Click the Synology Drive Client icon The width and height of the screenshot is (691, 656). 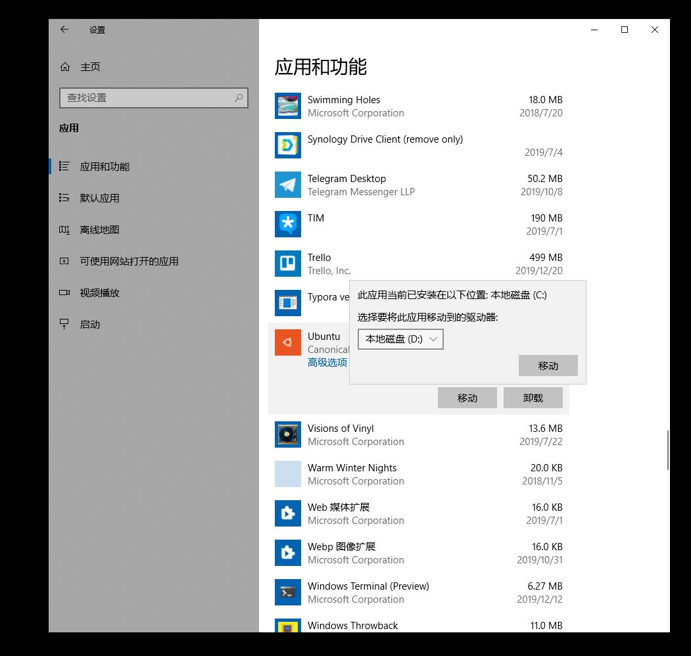(288, 145)
